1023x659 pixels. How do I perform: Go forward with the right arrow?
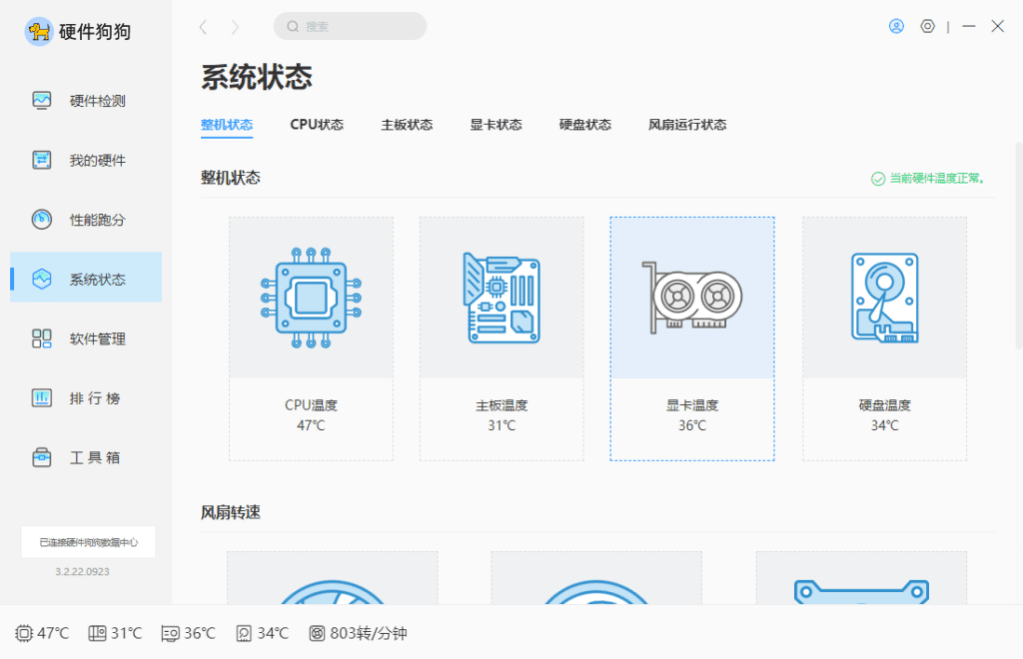click(235, 27)
